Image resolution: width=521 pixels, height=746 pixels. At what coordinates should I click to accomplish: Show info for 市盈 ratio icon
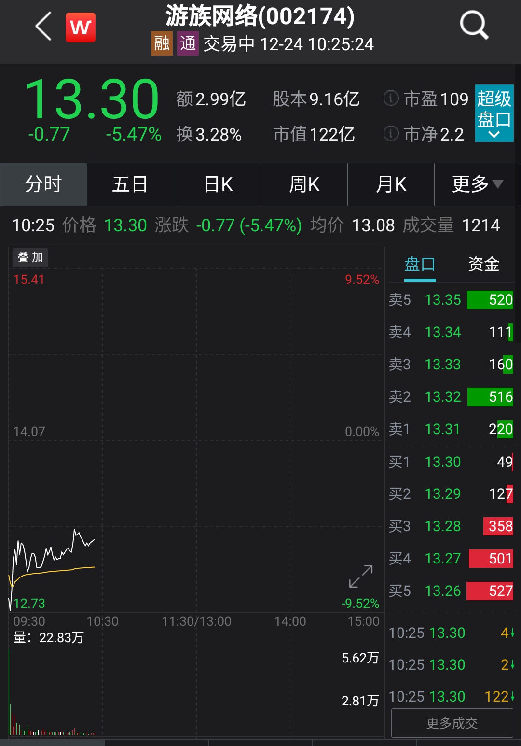[391, 99]
